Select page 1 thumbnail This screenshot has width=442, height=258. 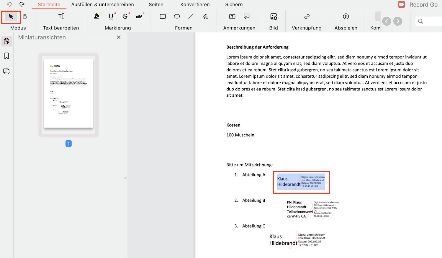tap(68, 93)
